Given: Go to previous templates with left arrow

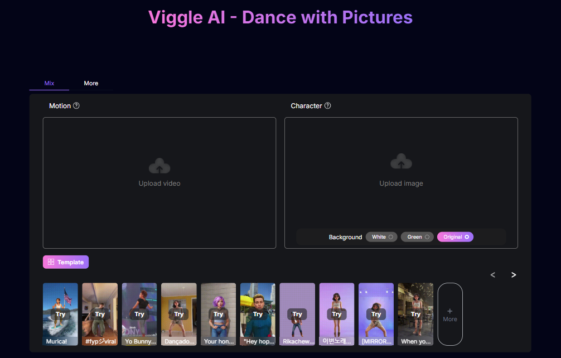Looking at the screenshot, I should click(x=492, y=275).
